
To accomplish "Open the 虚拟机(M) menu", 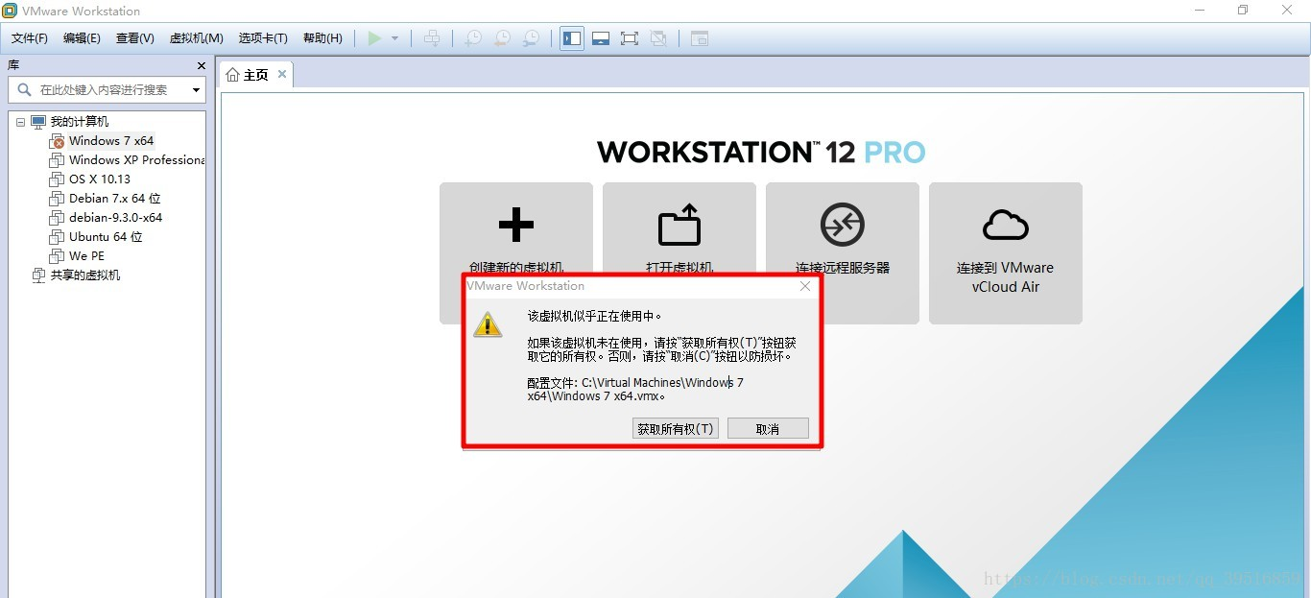I will pos(197,38).
